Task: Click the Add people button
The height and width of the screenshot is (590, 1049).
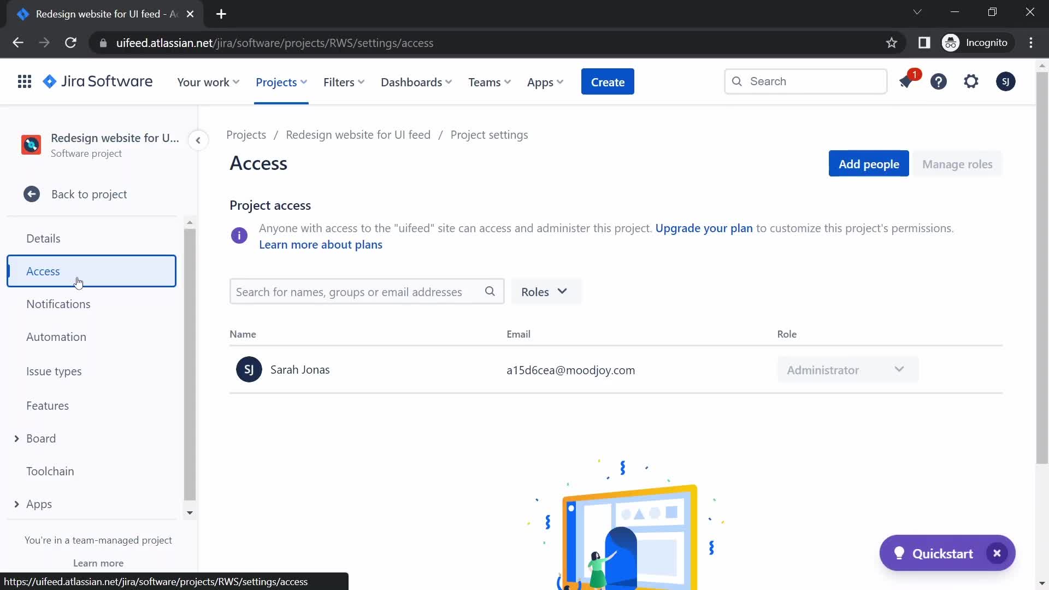Action: 869,163
